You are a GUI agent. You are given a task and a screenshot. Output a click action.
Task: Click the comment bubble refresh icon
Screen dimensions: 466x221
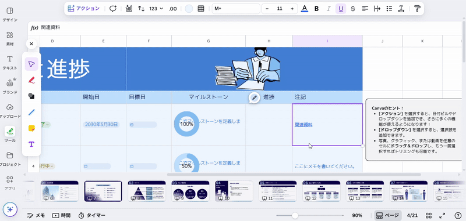click(x=112, y=9)
